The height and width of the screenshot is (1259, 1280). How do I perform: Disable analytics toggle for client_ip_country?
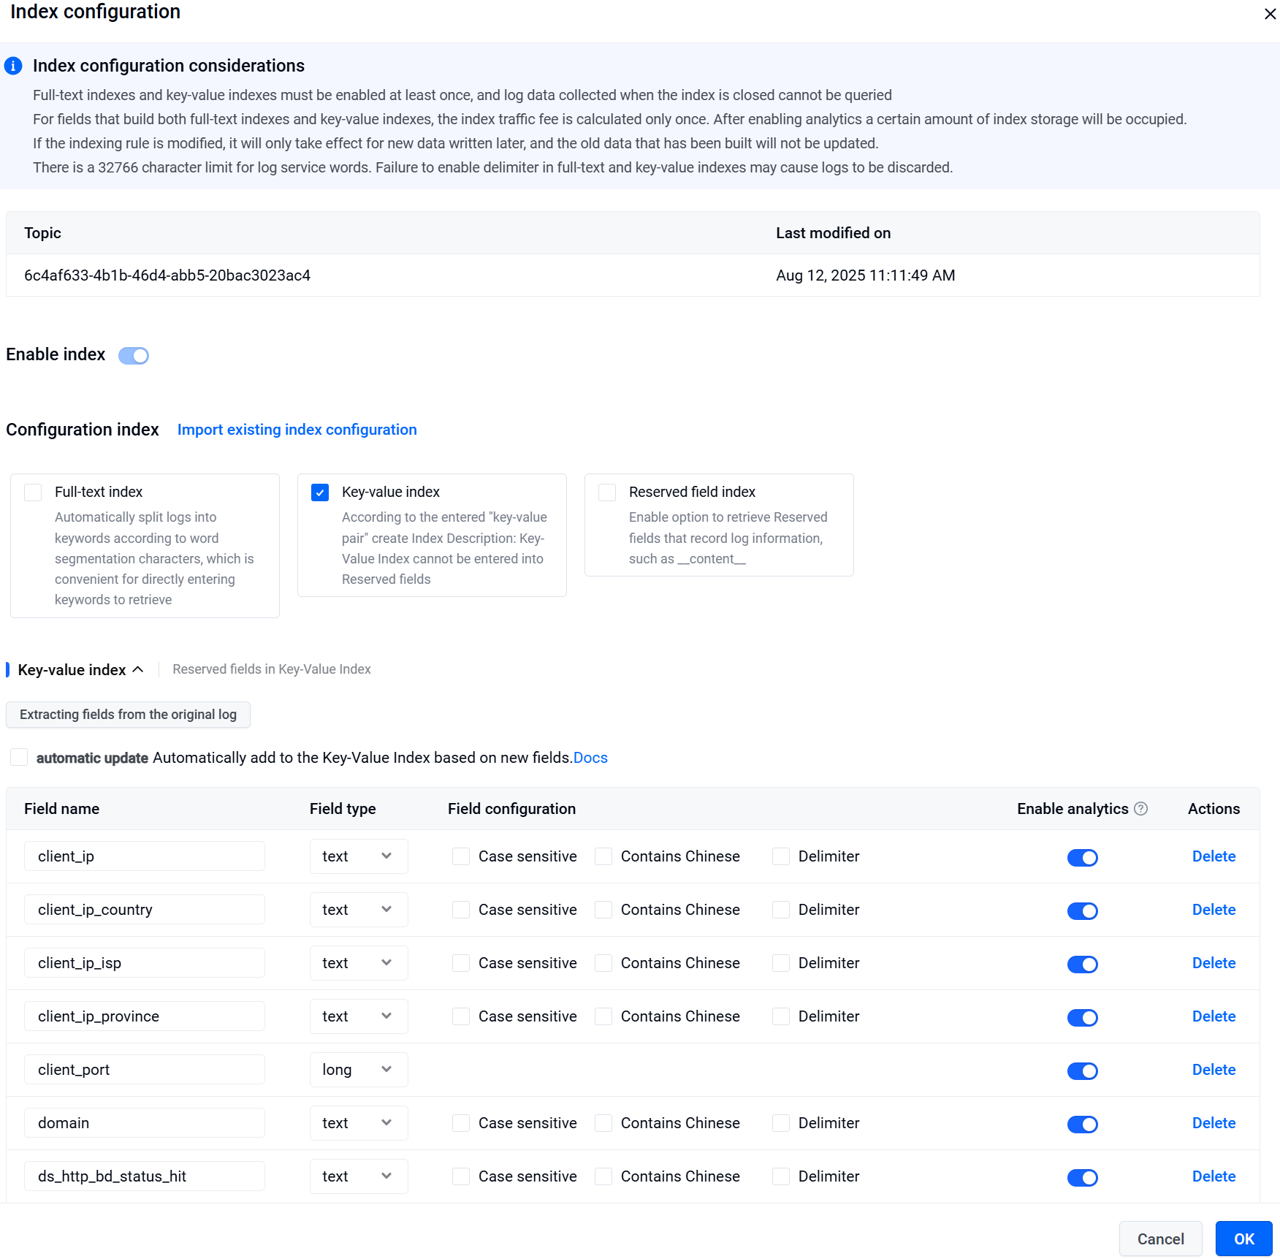(x=1082, y=910)
